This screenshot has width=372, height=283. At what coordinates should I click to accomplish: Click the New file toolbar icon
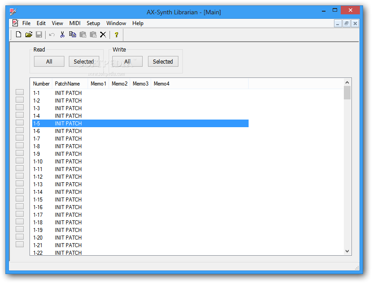pyautogui.click(x=18, y=34)
